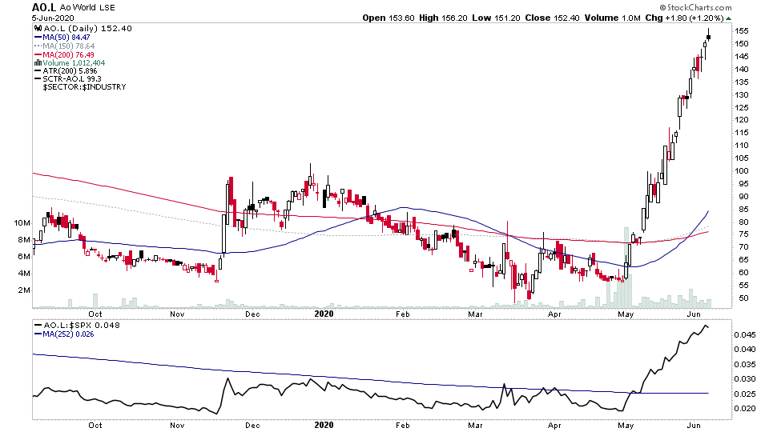Click the LSE exchange label
Screen dimensions: 769x432
pos(107,8)
